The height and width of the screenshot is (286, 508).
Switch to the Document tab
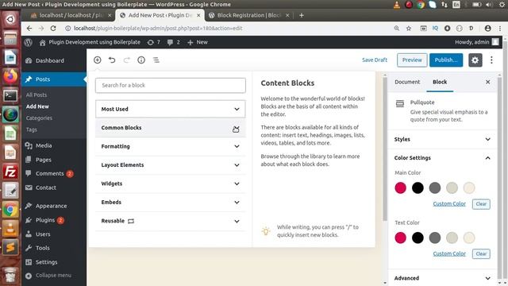(407, 82)
